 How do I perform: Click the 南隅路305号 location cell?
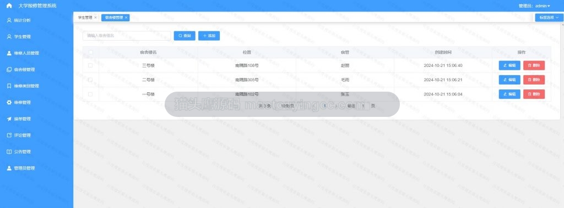point(247,80)
